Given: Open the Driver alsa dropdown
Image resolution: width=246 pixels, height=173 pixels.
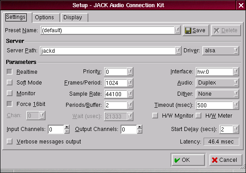Looking at the screenshot, I should pos(221,51).
